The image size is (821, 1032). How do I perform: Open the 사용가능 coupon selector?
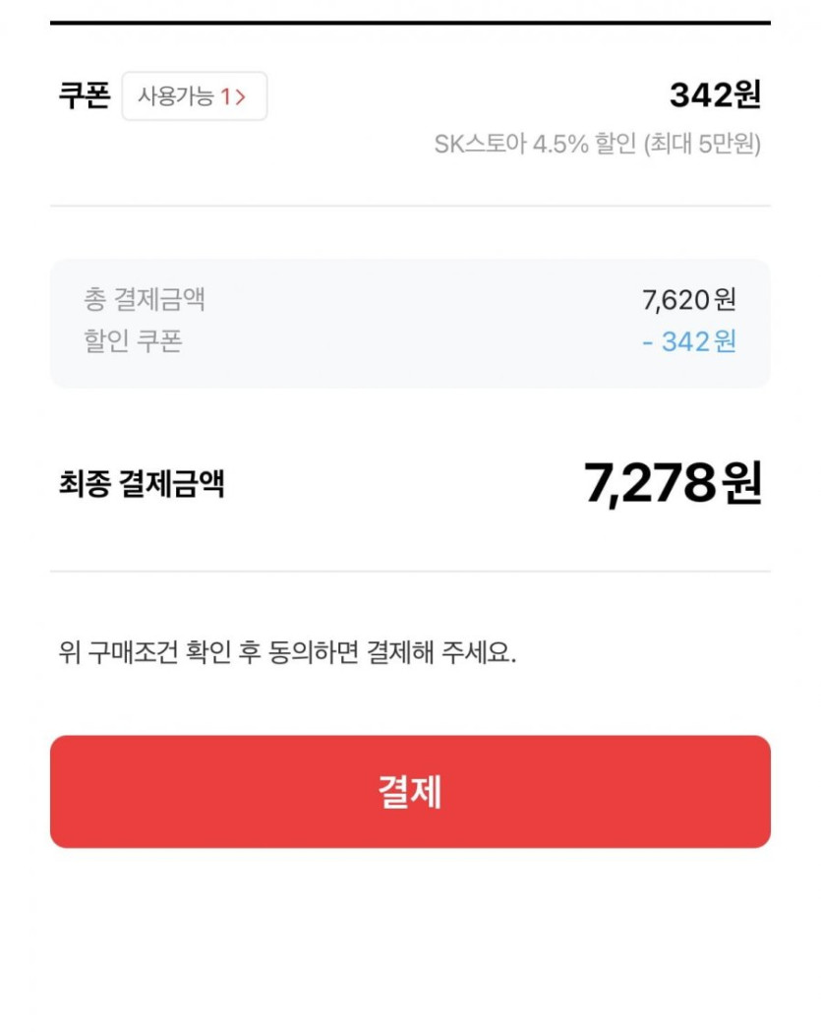click(194, 96)
